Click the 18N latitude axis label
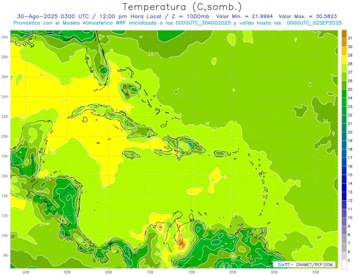 (x=5, y=156)
